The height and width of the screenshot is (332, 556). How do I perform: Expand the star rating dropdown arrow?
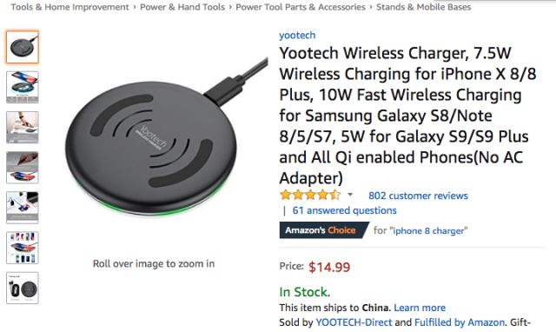point(350,195)
